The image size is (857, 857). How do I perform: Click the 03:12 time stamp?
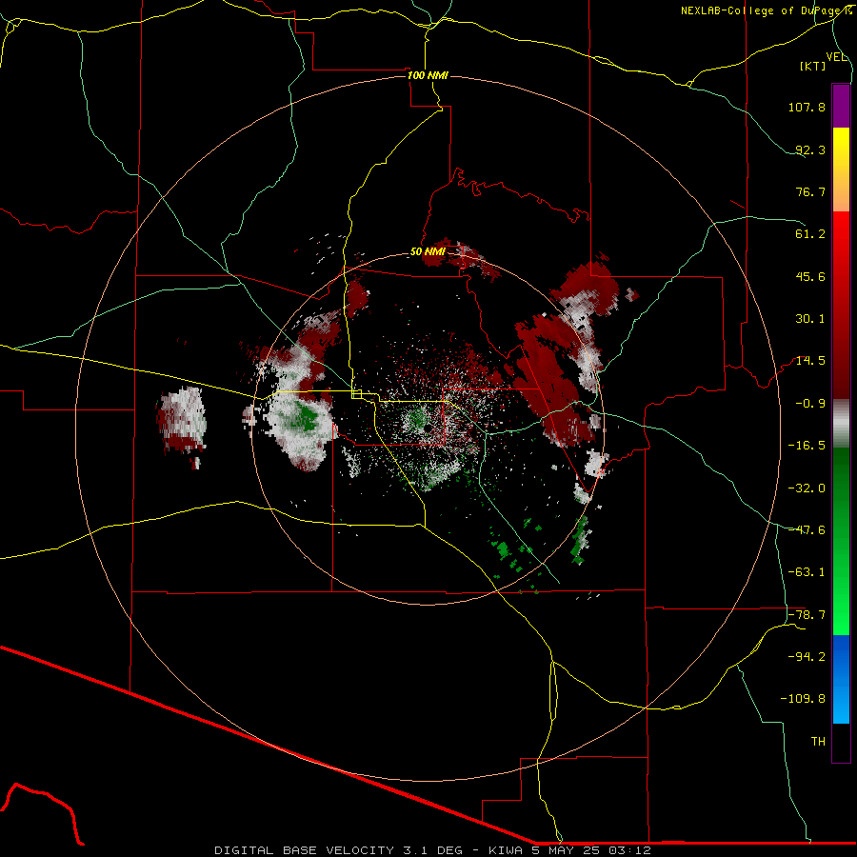tap(629, 850)
